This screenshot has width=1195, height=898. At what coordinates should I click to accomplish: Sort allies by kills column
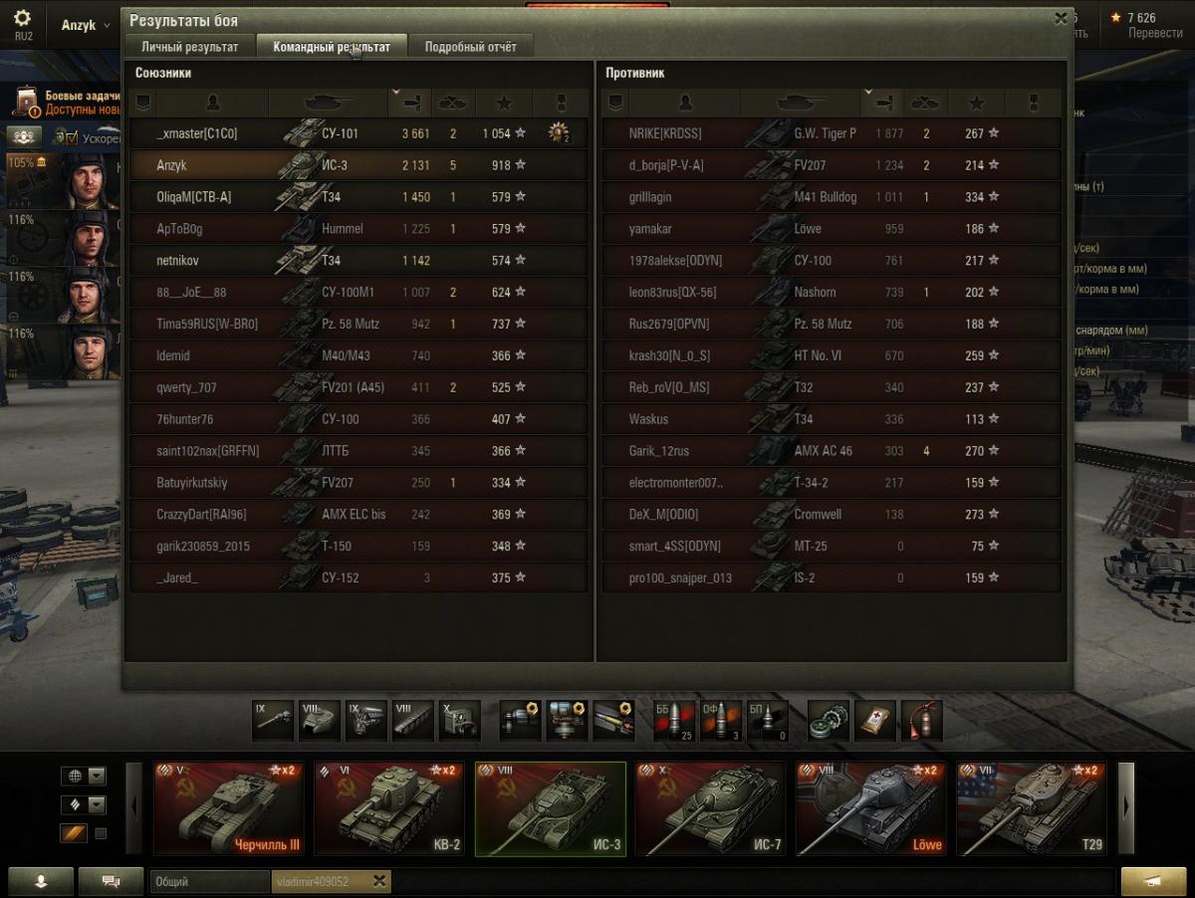tap(453, 102)
